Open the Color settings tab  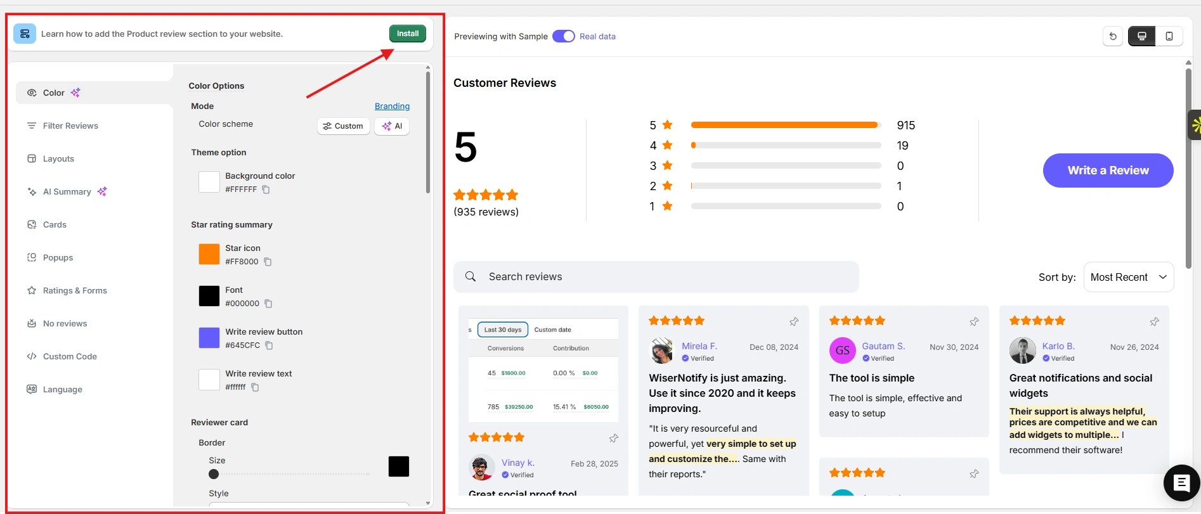point(94,93)
